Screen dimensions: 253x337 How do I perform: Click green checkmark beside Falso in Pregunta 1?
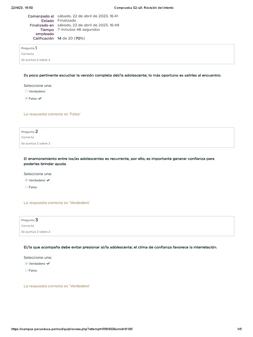click(40, 98)
